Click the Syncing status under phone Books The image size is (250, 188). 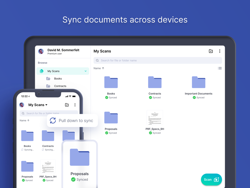coord(27,150)
